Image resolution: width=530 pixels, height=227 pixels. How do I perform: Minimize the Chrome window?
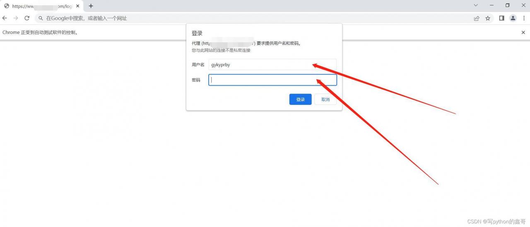tap(491, 5)
